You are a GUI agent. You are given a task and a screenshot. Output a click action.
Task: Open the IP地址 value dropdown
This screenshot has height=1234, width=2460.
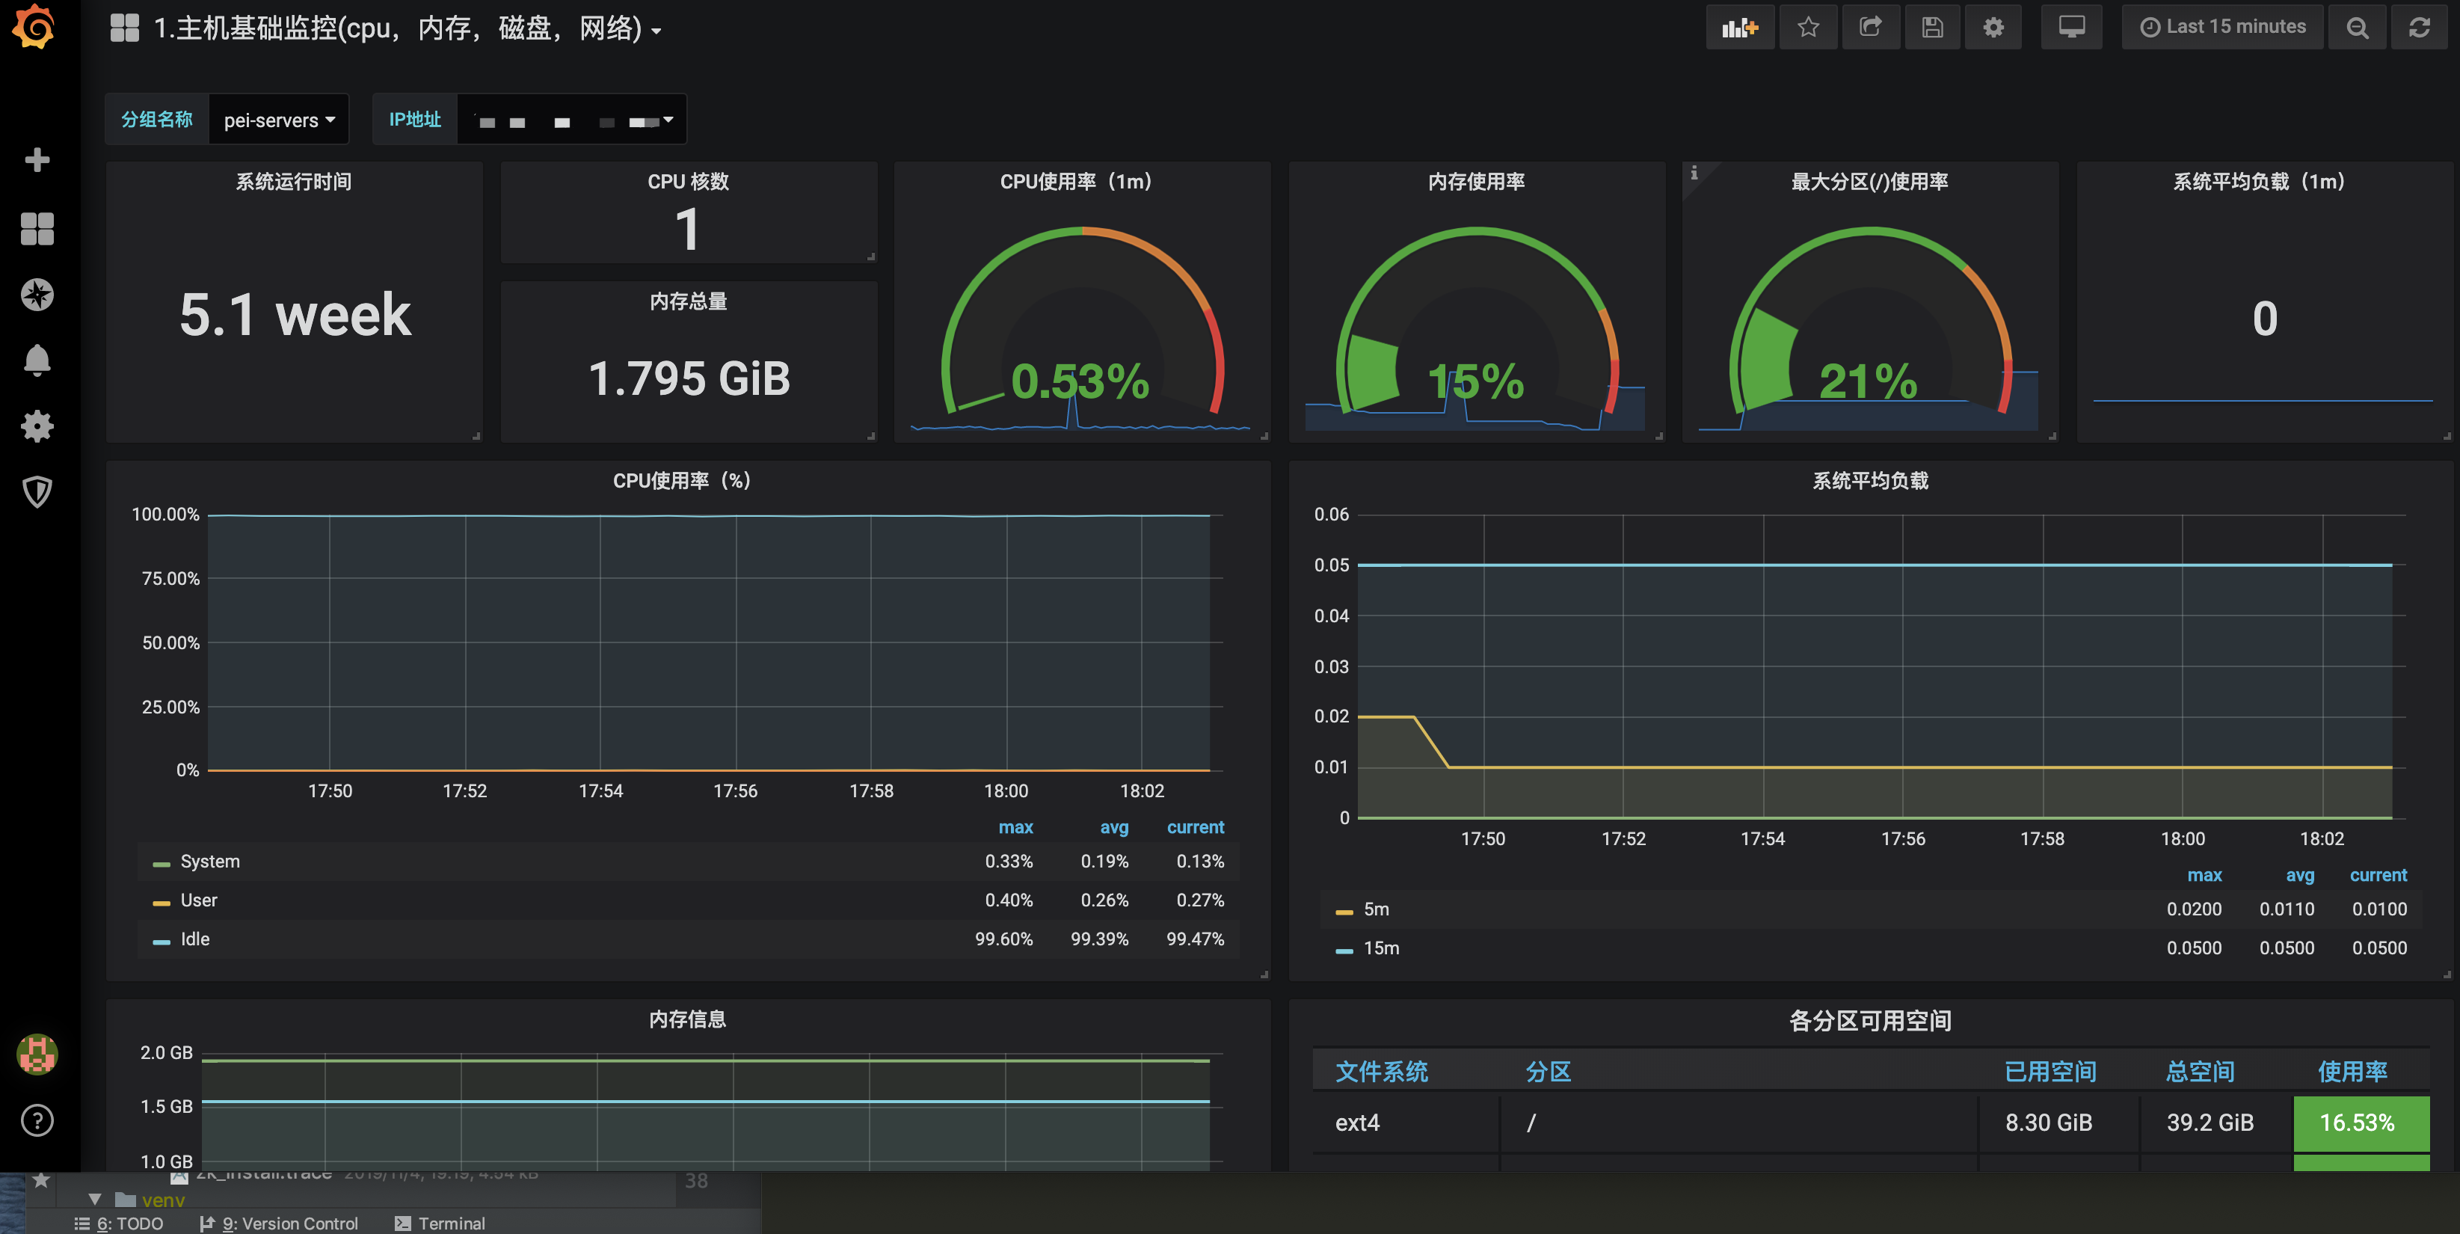(x=573, y=120)
